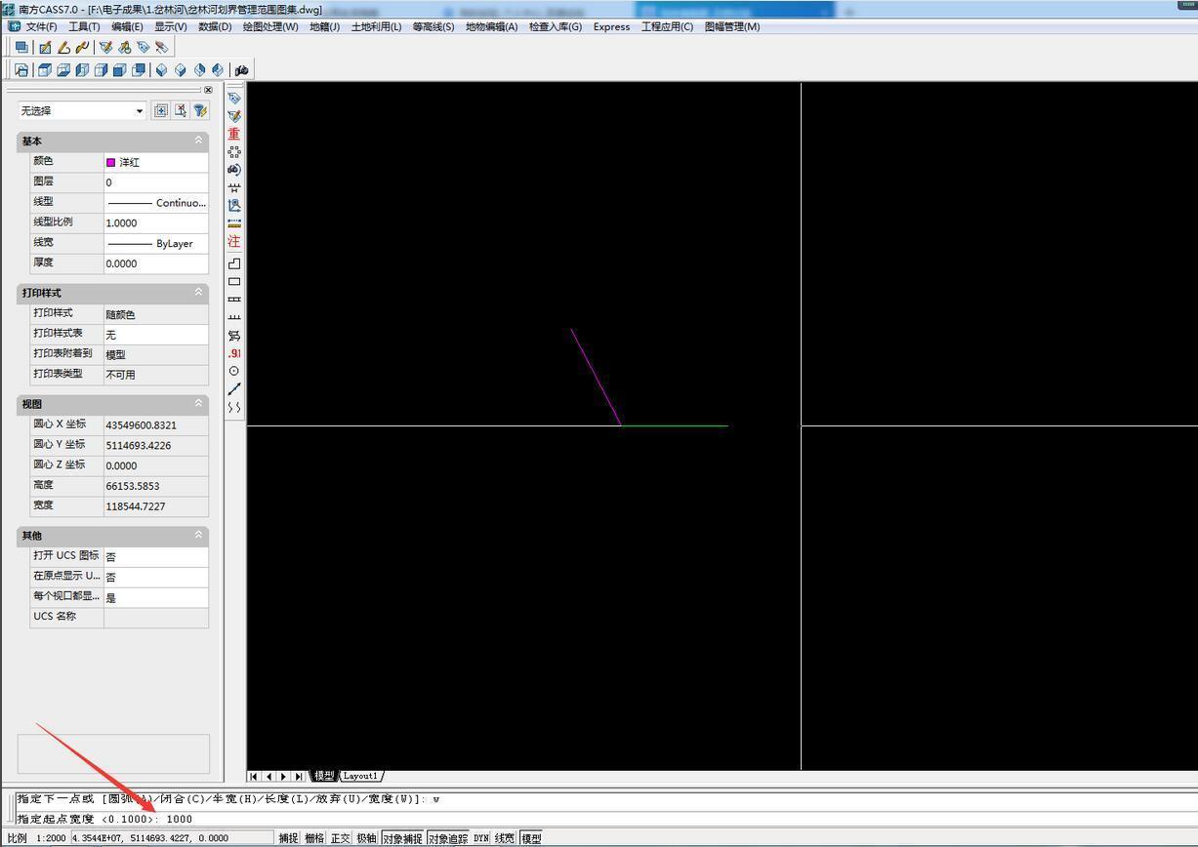
Task: Click the stepped polygon building tool
Action: (234, 263)
